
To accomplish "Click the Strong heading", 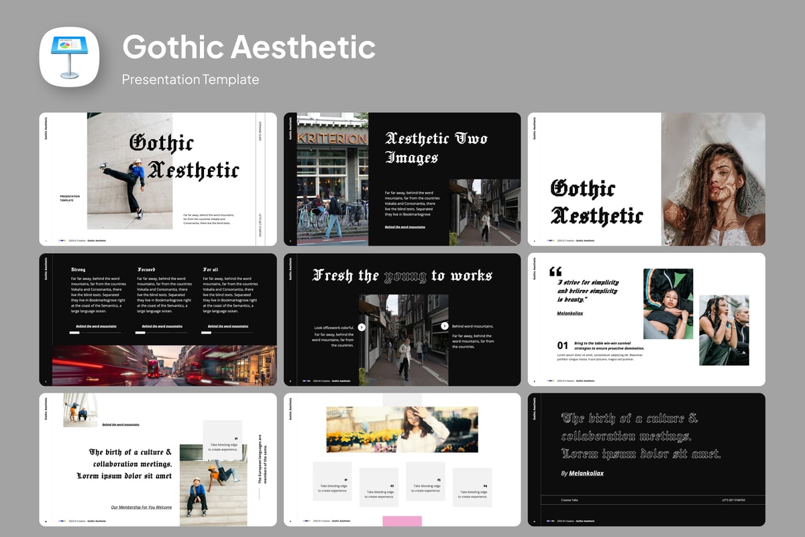I will (x=78, y=269).
